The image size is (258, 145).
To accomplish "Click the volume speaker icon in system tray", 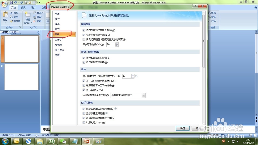I will pos(238,141).
